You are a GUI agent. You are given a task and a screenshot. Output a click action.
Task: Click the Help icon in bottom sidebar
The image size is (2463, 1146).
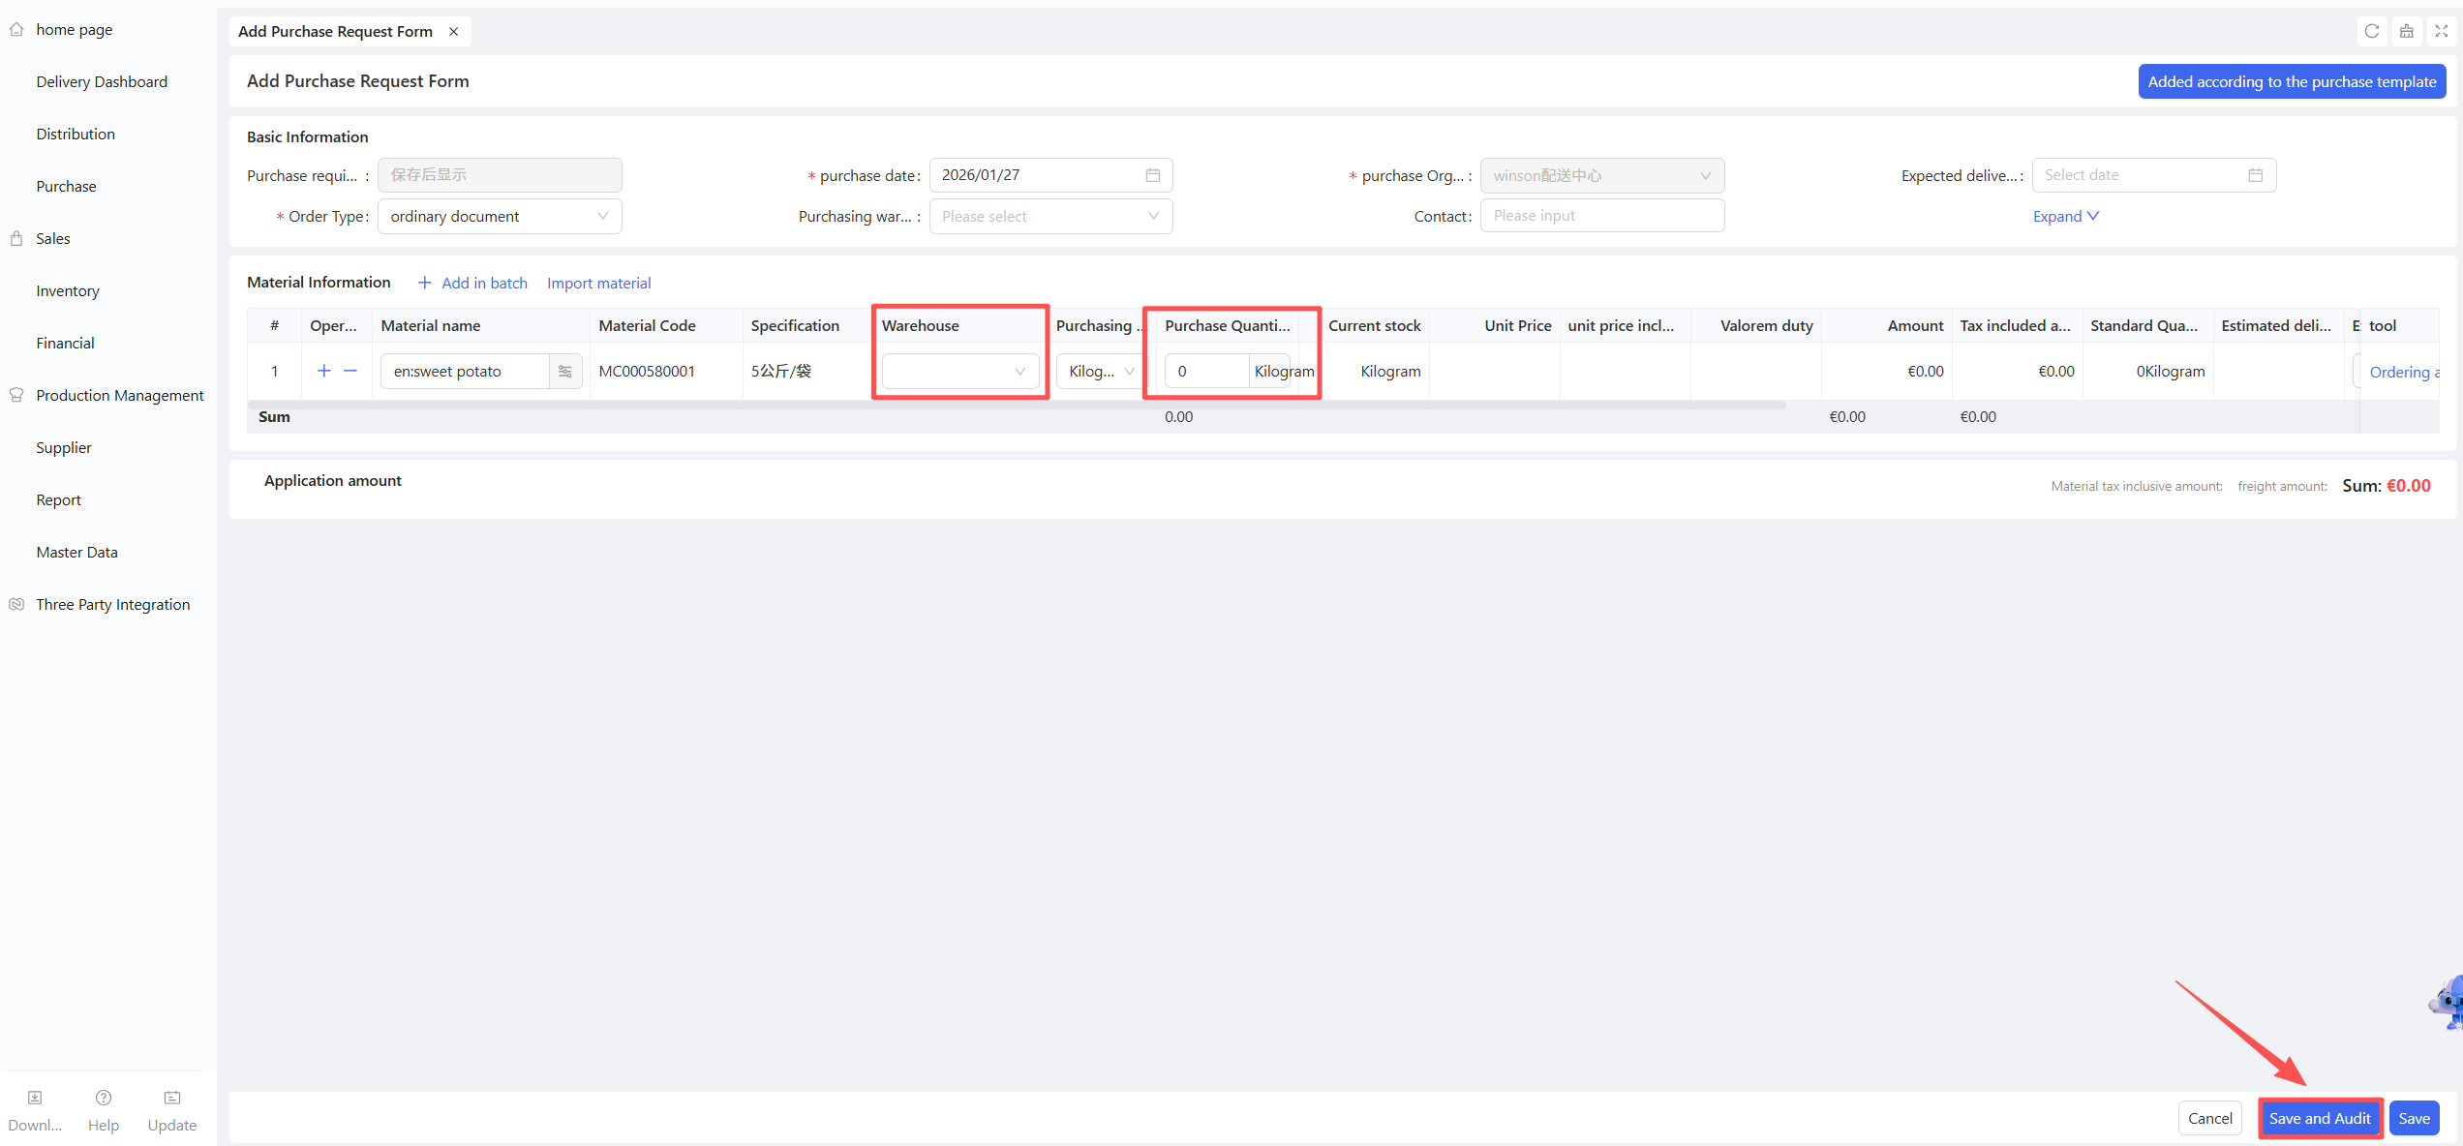point(104,1098)
